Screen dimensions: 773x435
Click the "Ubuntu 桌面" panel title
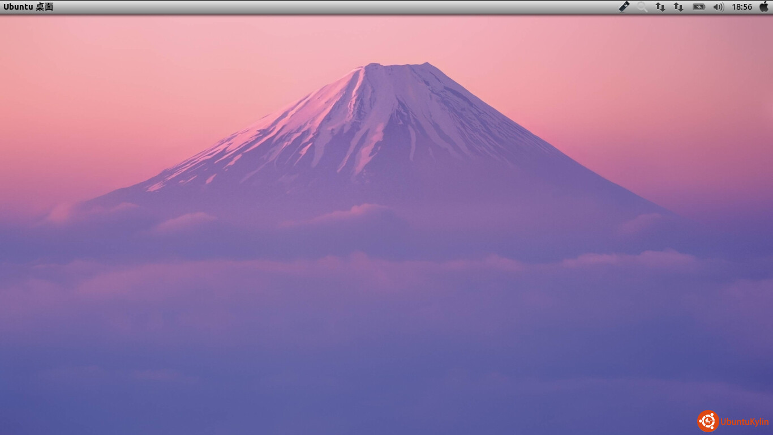click(x=28, y=7)
